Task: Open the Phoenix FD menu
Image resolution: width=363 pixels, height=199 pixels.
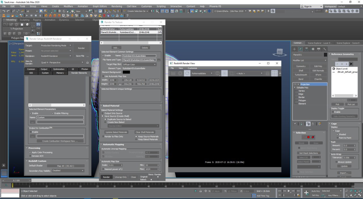Action: (x=215, y=6)
